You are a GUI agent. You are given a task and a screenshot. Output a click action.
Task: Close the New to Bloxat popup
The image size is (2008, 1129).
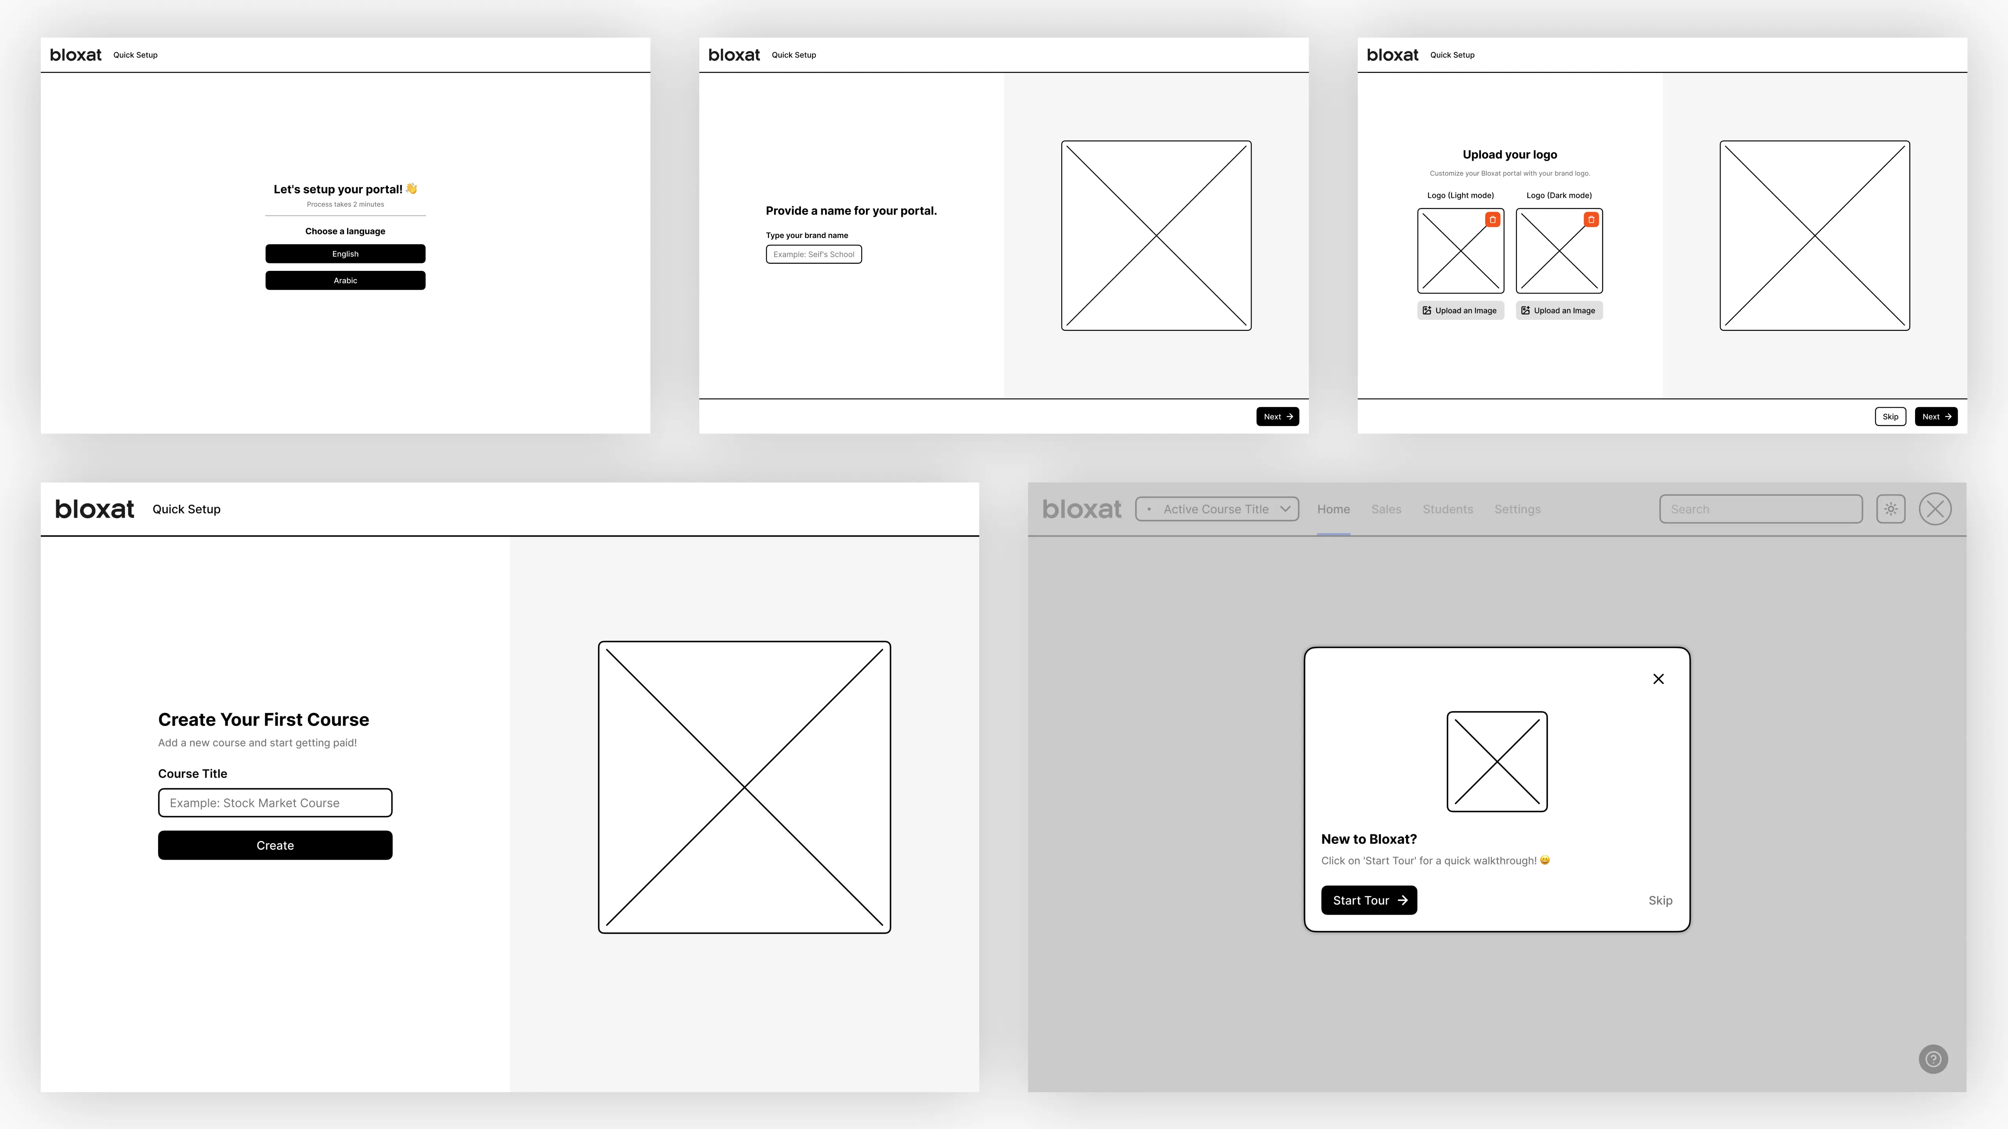click(1658, 679)
